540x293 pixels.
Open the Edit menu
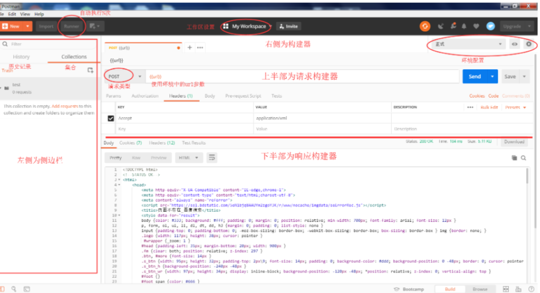[x=12, y=14]
